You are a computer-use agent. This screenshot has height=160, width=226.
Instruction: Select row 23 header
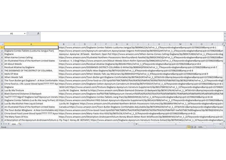tap(2, 120)
